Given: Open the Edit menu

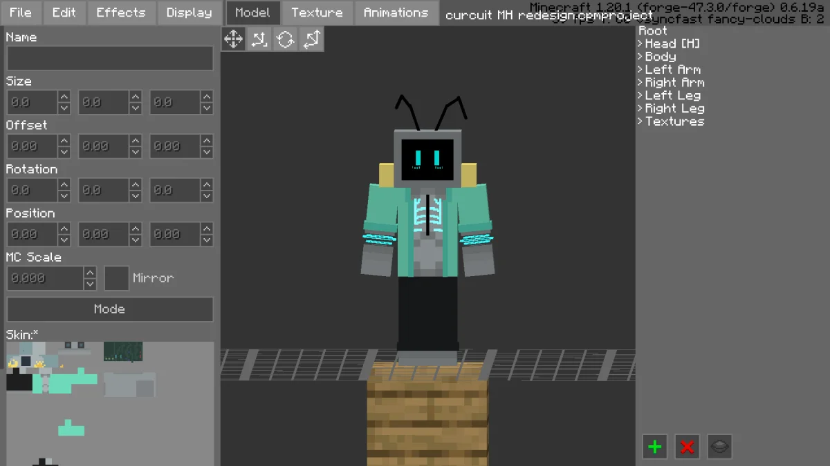Looking at the screenshot, I should pos(64,12).
